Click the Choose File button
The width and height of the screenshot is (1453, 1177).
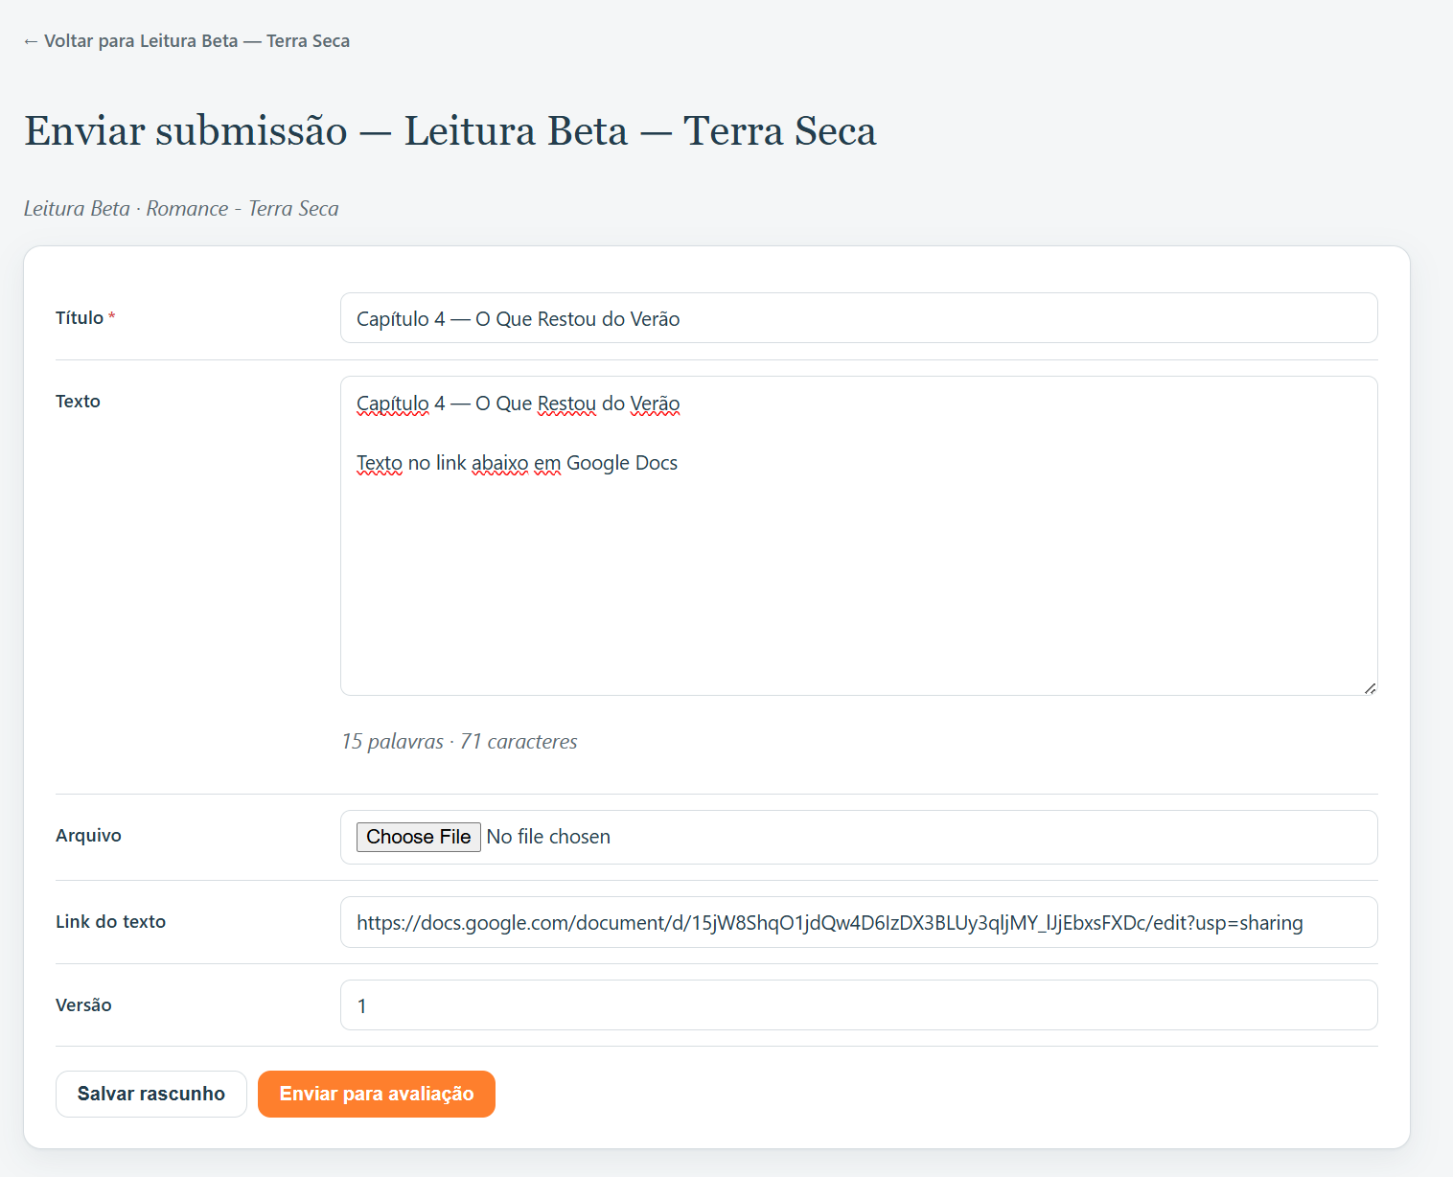[x=419, y=837]
